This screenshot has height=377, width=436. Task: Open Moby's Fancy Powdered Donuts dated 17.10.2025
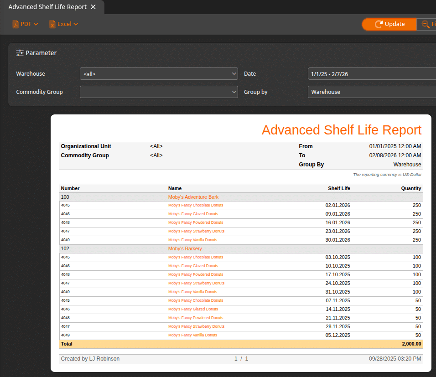pos(196,275)
